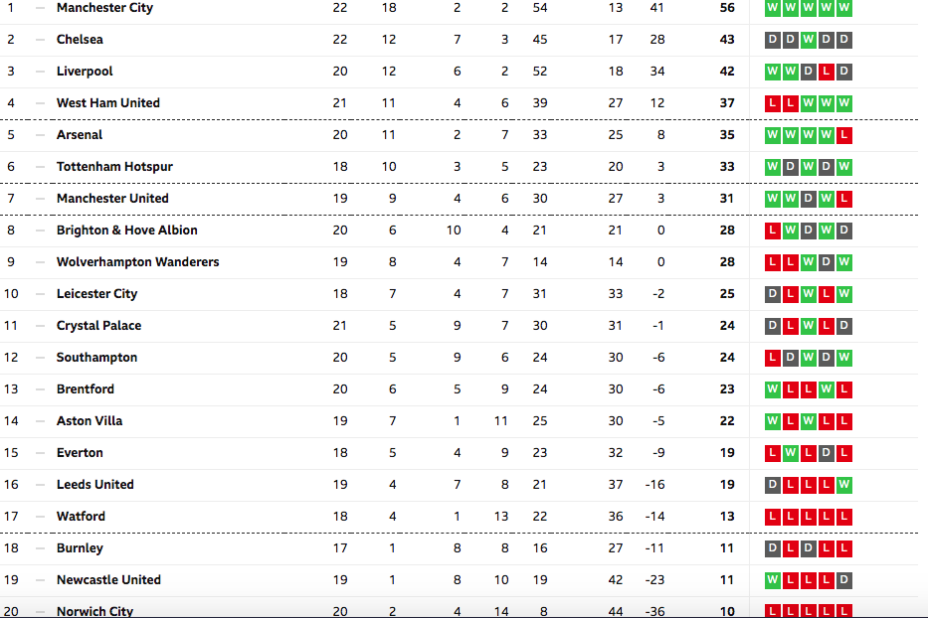Click Watford's team name link

[82, 517]
